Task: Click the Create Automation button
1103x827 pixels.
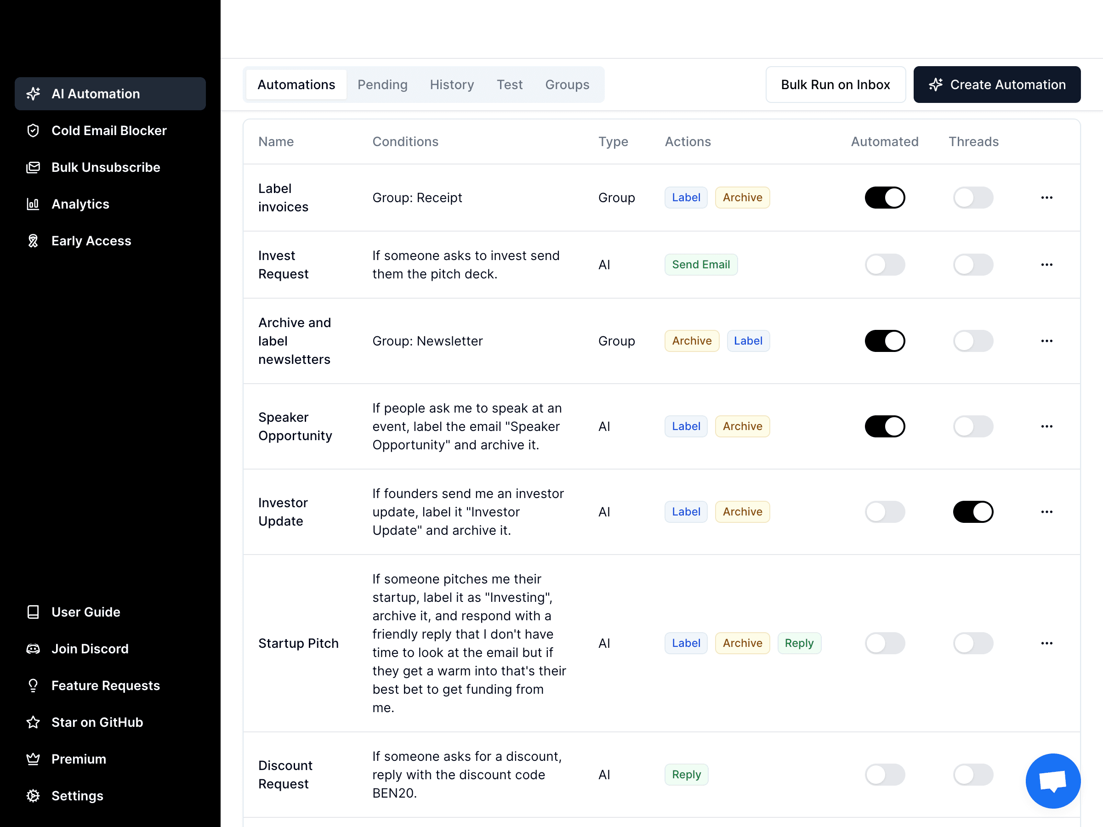Action: [x=997, y=85]
